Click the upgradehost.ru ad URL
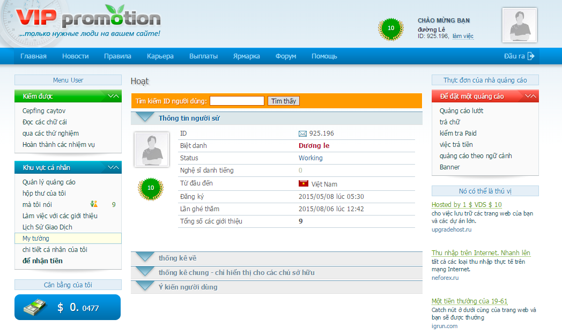The image size is (562, 334). 452,229
